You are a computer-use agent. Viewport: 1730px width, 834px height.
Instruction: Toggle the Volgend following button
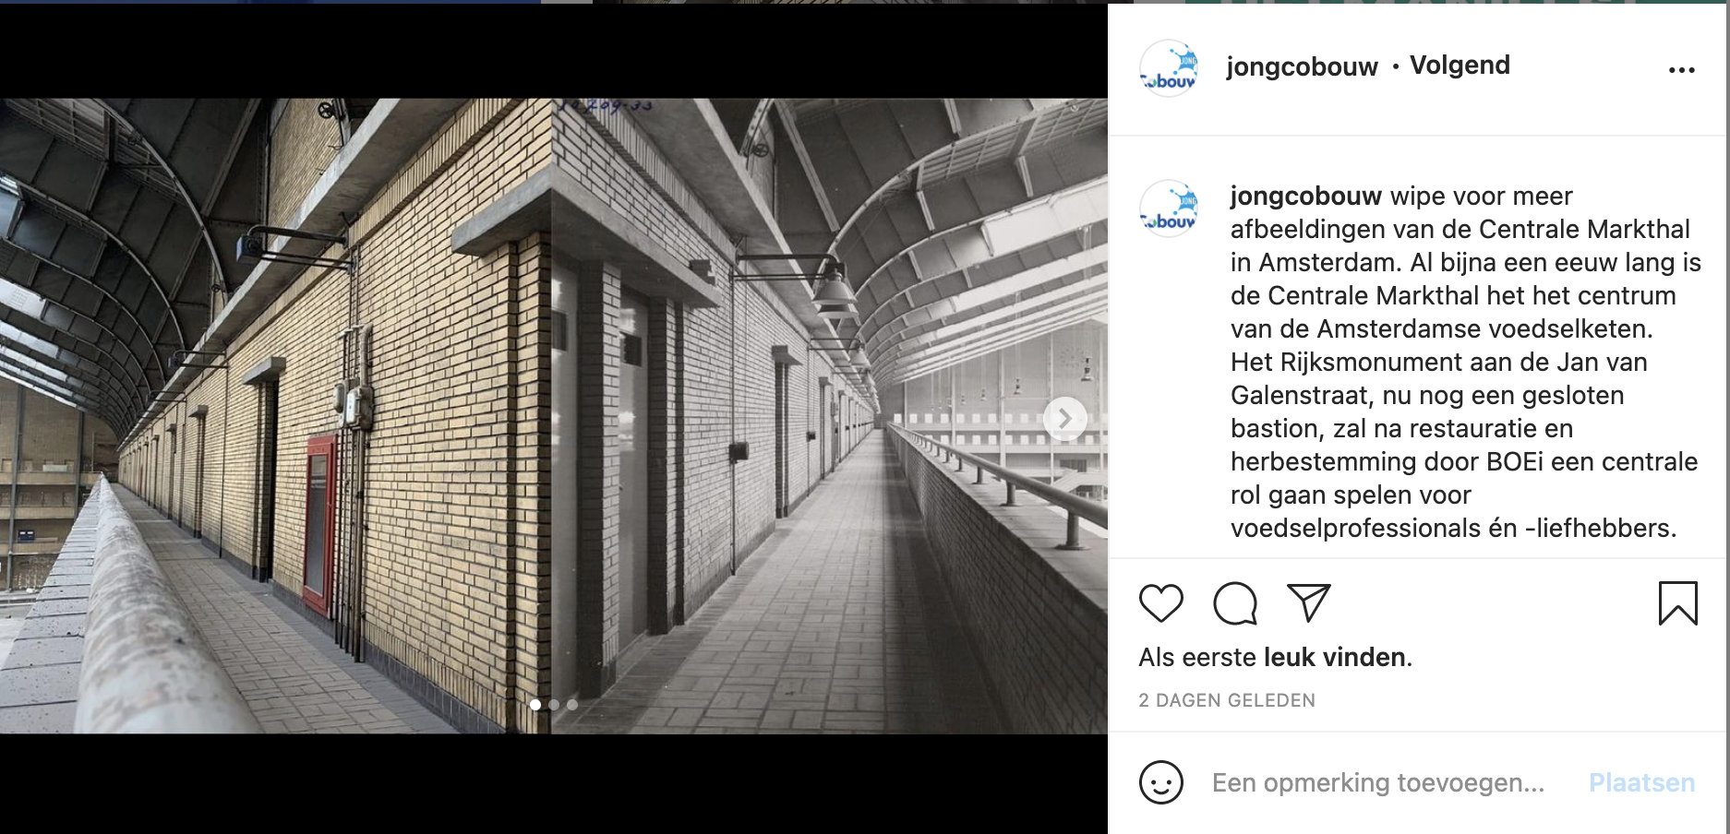(x=1460, y=66)
